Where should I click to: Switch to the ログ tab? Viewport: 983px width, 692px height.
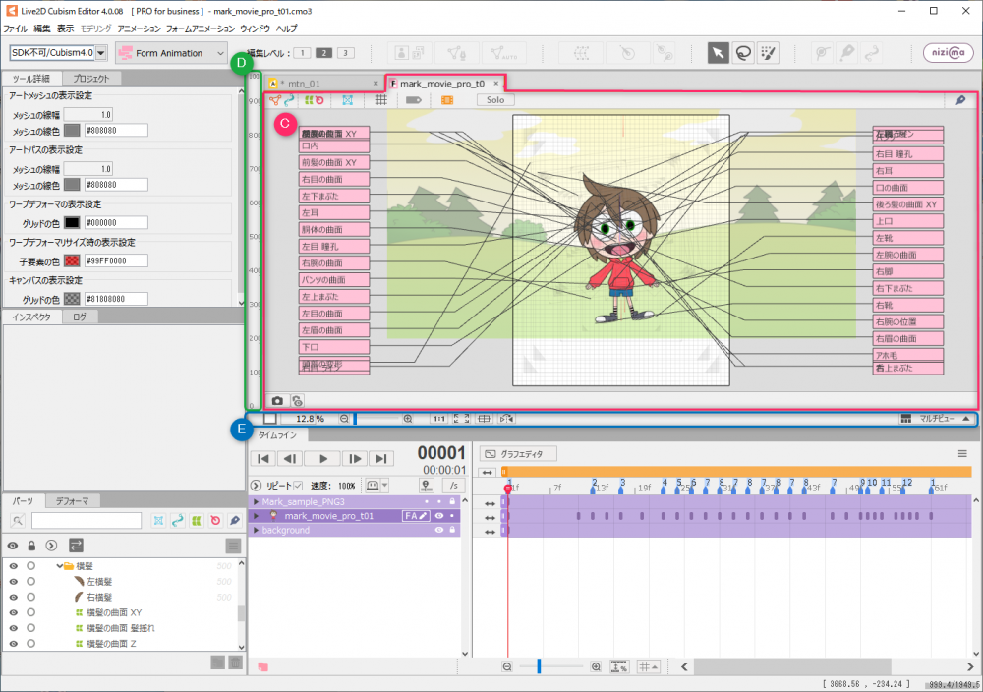[80, 317]
